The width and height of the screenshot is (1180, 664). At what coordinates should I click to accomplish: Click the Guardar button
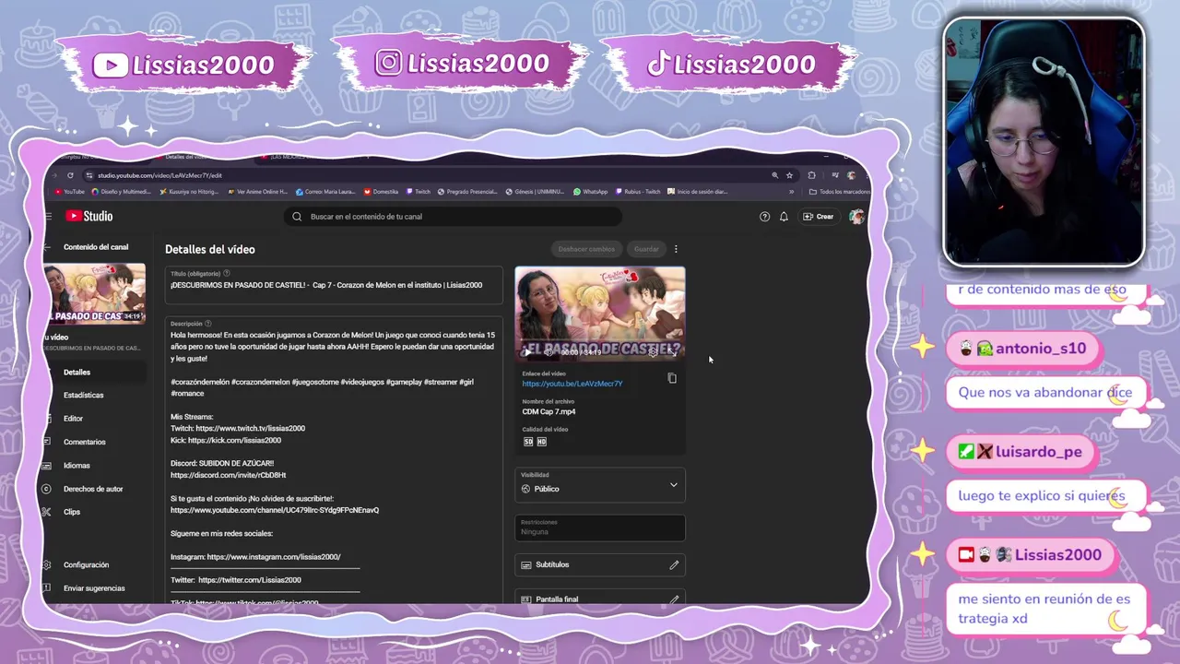pos(646,249)
